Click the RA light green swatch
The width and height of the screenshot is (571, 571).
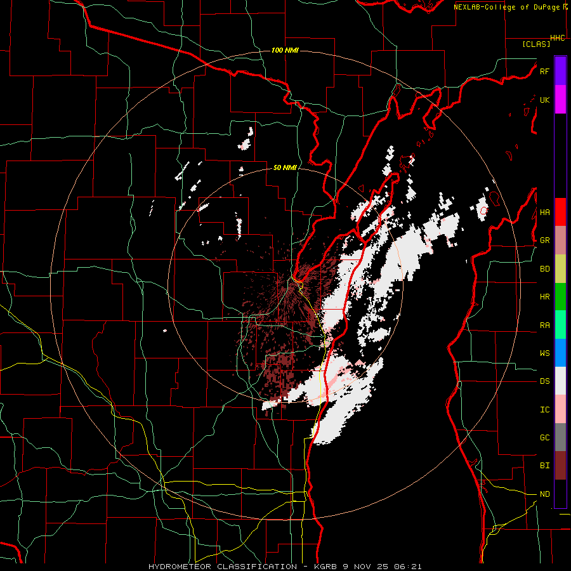click(560, 325)
